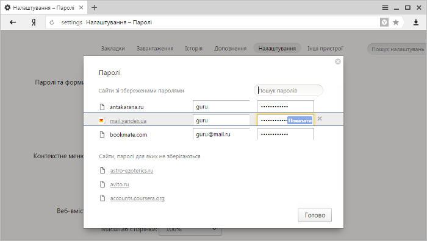Close the Налаштування – Паролі tab
The height and width of the screenshot is (241, 427).
(x=81, y=8)
